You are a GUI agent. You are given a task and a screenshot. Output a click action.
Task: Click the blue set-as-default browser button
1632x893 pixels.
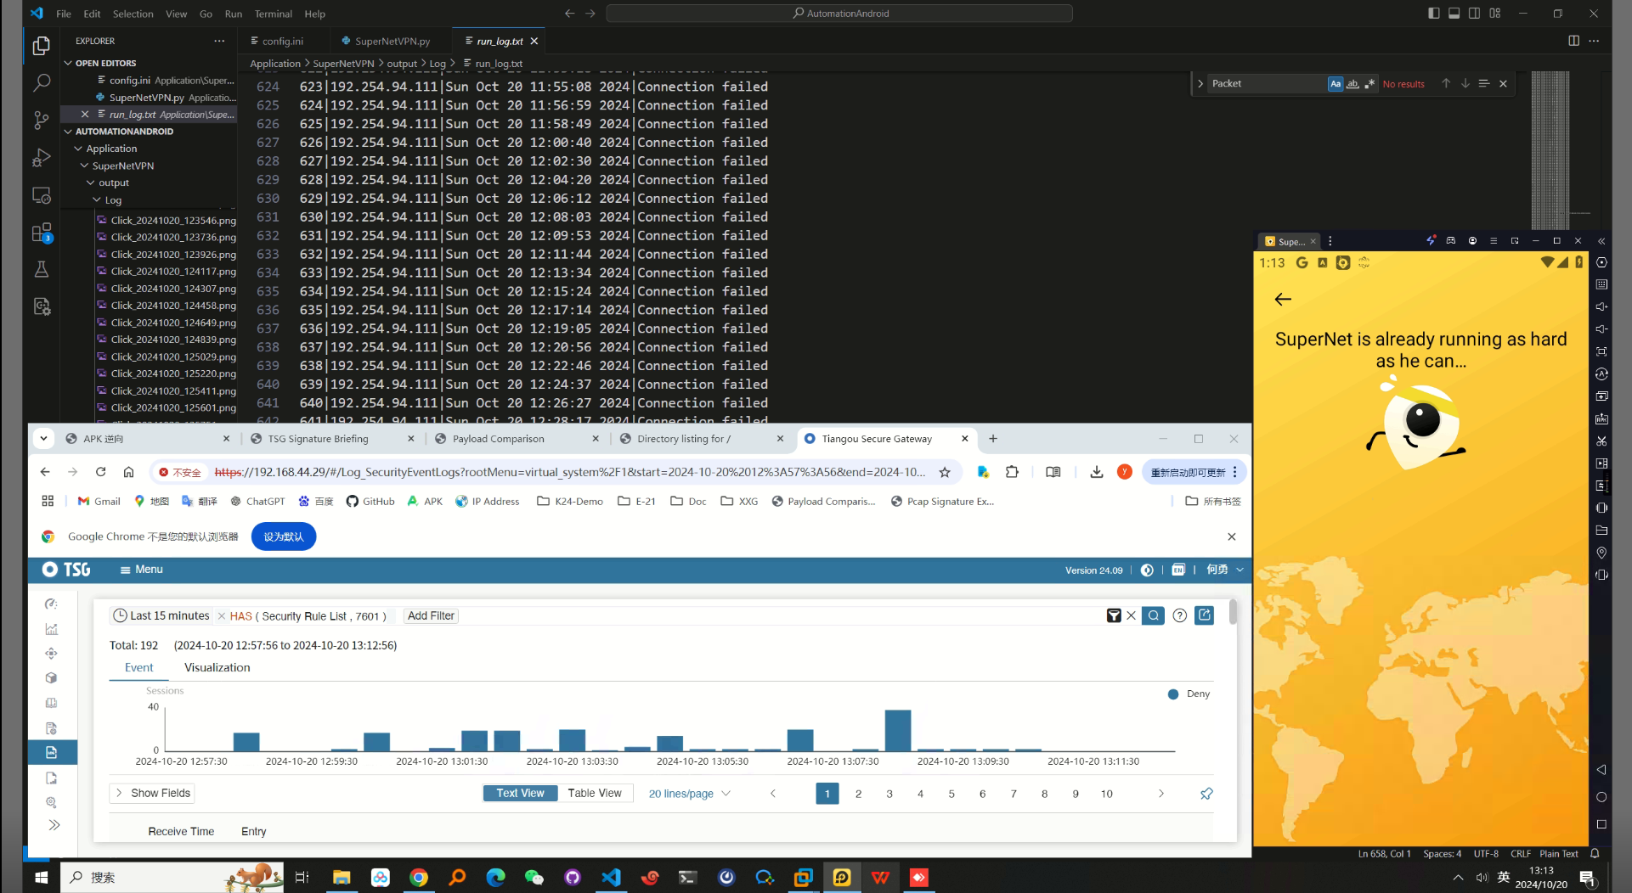(284, 536)
